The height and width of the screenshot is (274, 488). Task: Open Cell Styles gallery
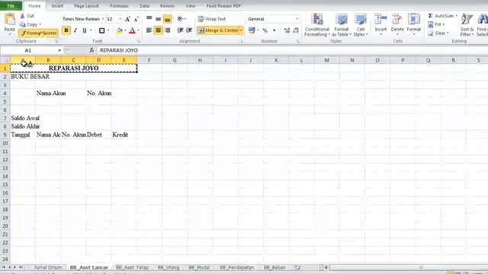coord(361,25)
